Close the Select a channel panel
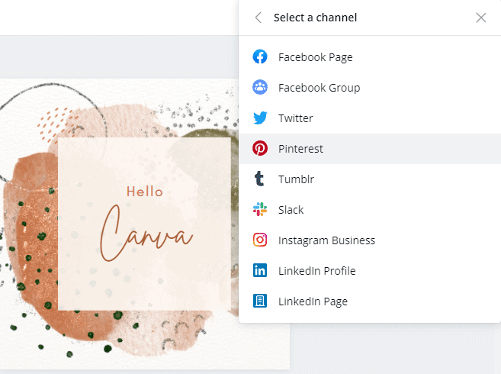 pos(480,18)
